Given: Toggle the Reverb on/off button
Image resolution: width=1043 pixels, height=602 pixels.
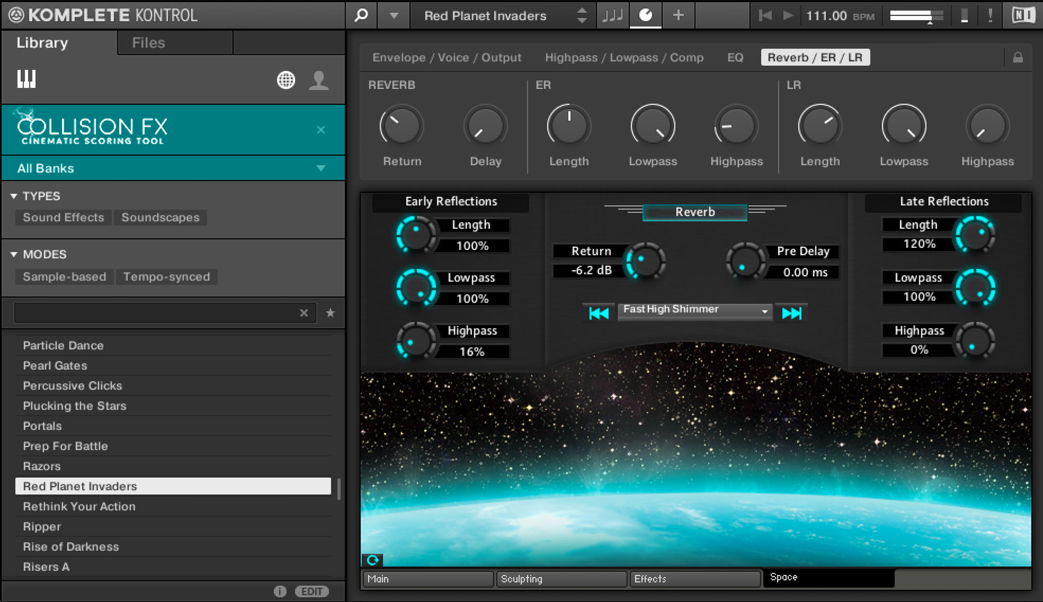Looking at the screenshot, I should coord(695,212).
